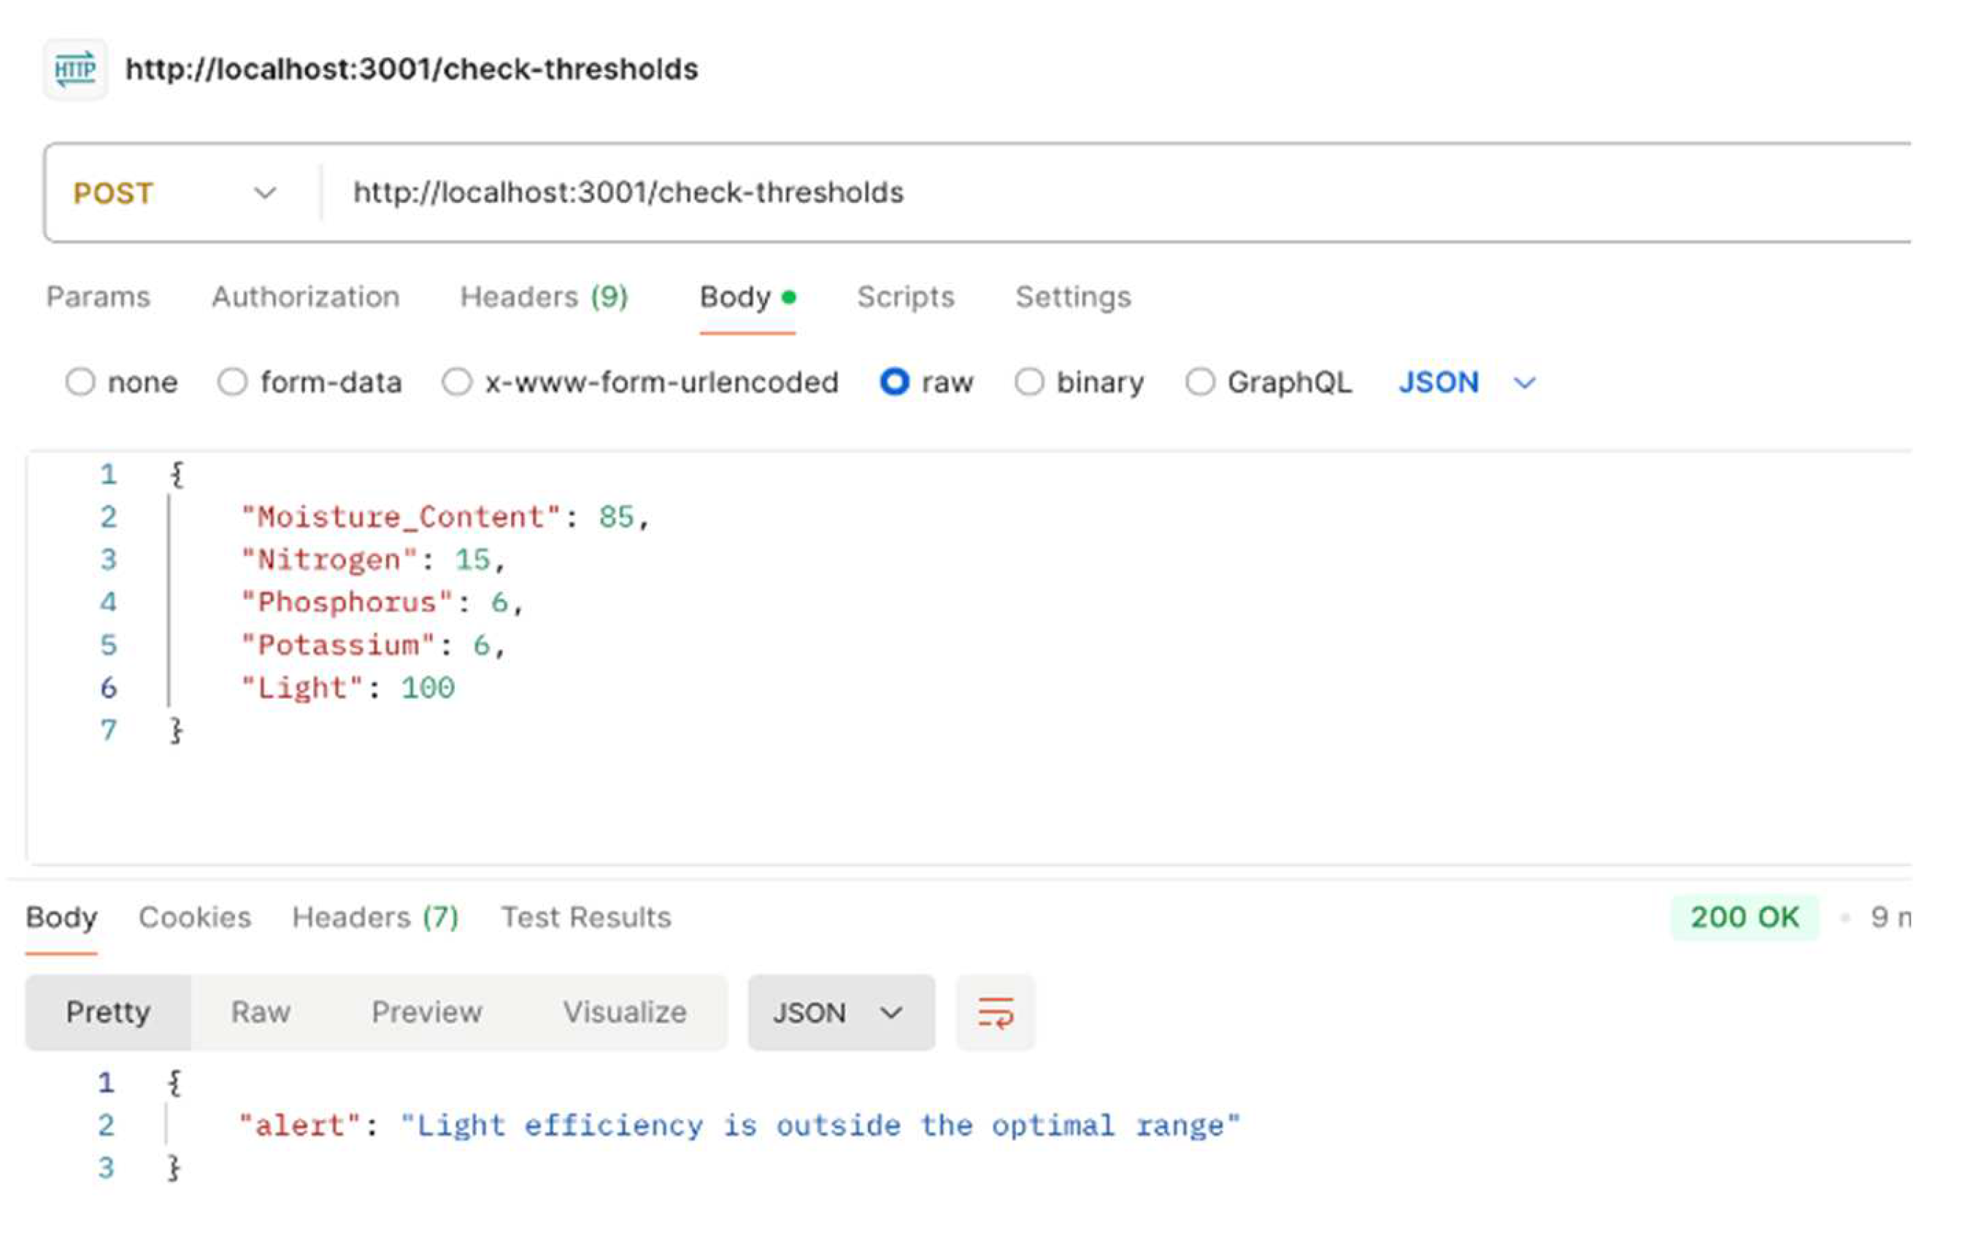Switch response view to Raw
The height and width of the screenshot is (1255, 1962).
[261, 1013]
